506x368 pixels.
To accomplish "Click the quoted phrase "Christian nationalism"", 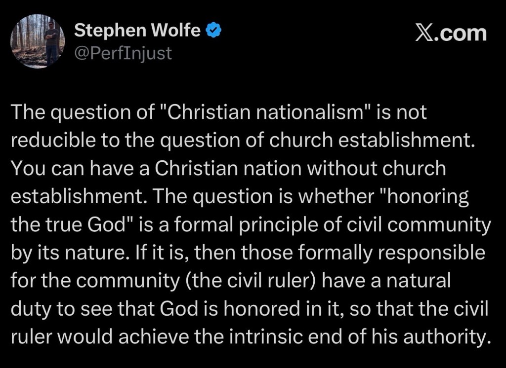I will pyautogui.click(x=257, y=113).
